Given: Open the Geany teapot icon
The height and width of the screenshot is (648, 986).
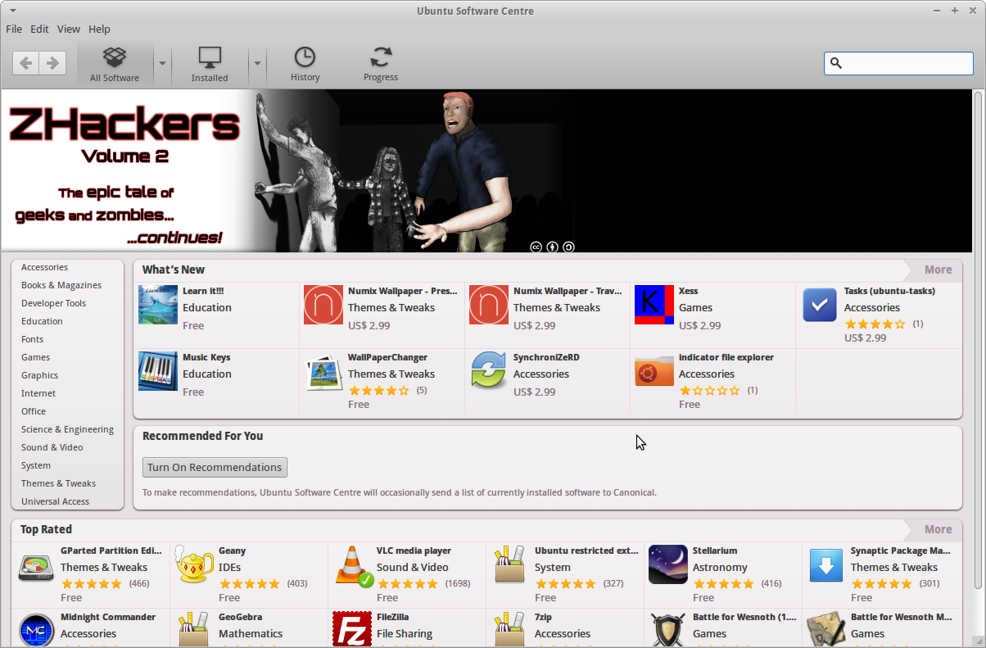Looking at the screenshot, I should (x=194, y=564).
